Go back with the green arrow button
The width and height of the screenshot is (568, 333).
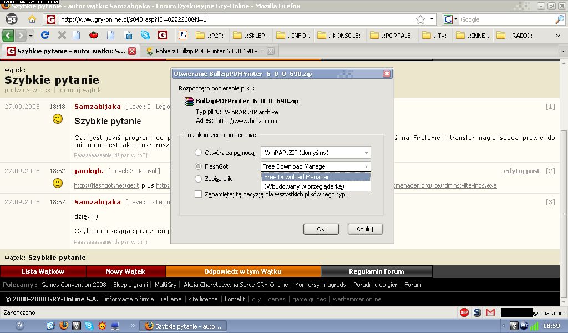[8, 35]
